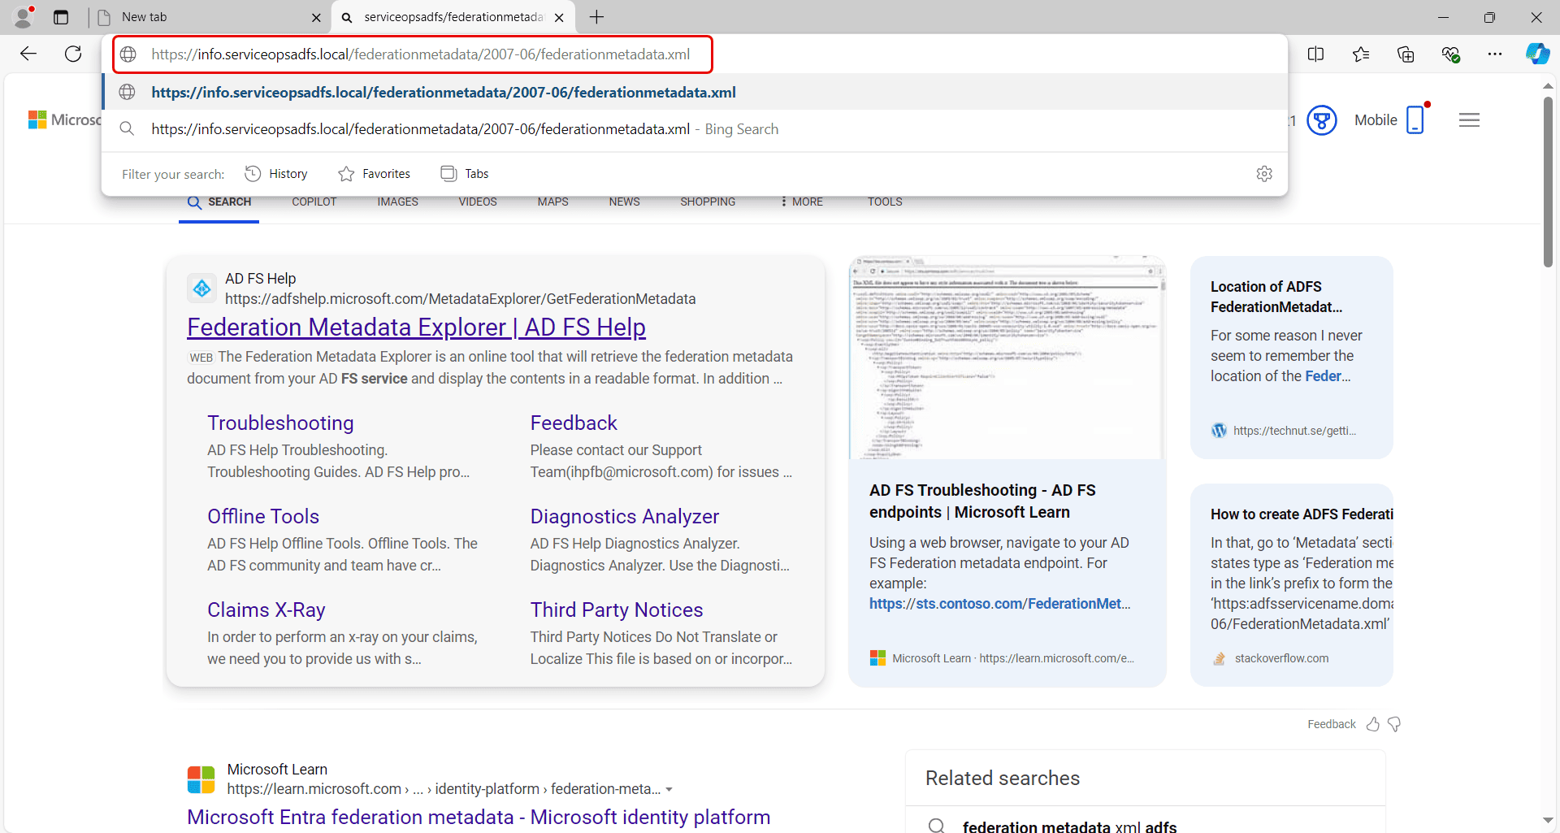
Task: Open the Bing hamburger menu
Action: tap(1469, 120)
